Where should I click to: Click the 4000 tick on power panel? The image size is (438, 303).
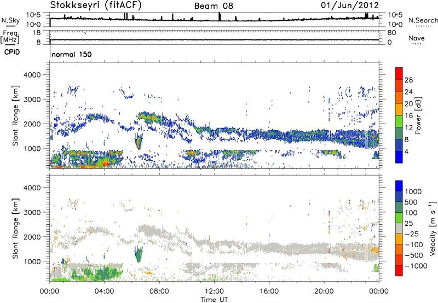coord(32,75)
